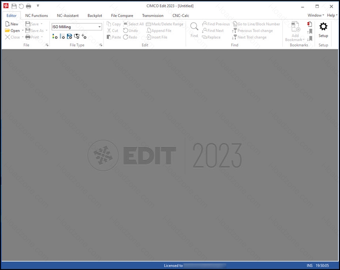Click the color setup gear icon

point(55,36)
